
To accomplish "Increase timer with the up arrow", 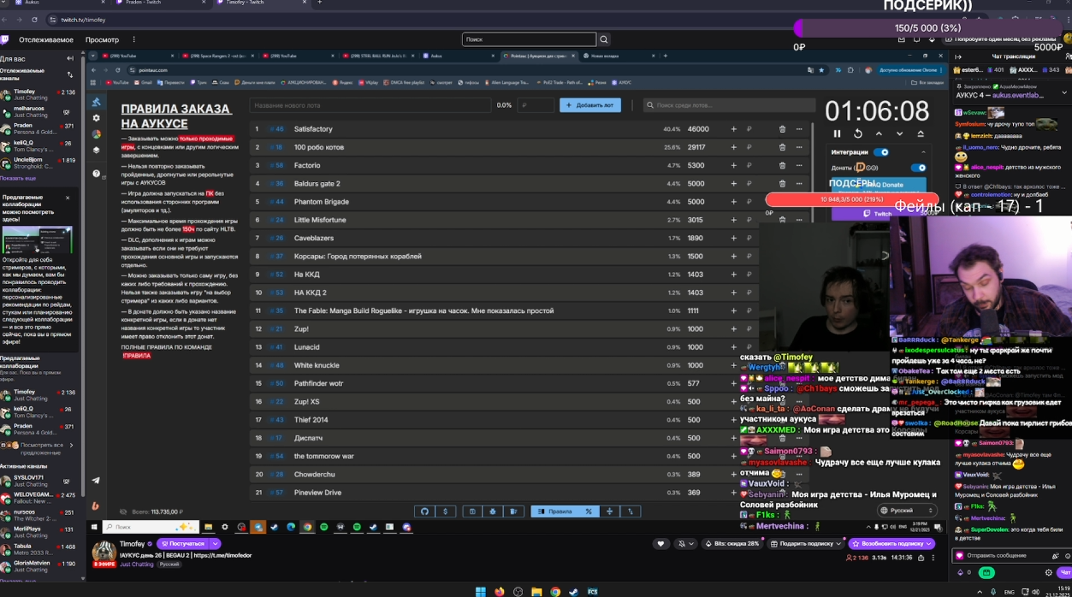I will click(879, 133).
